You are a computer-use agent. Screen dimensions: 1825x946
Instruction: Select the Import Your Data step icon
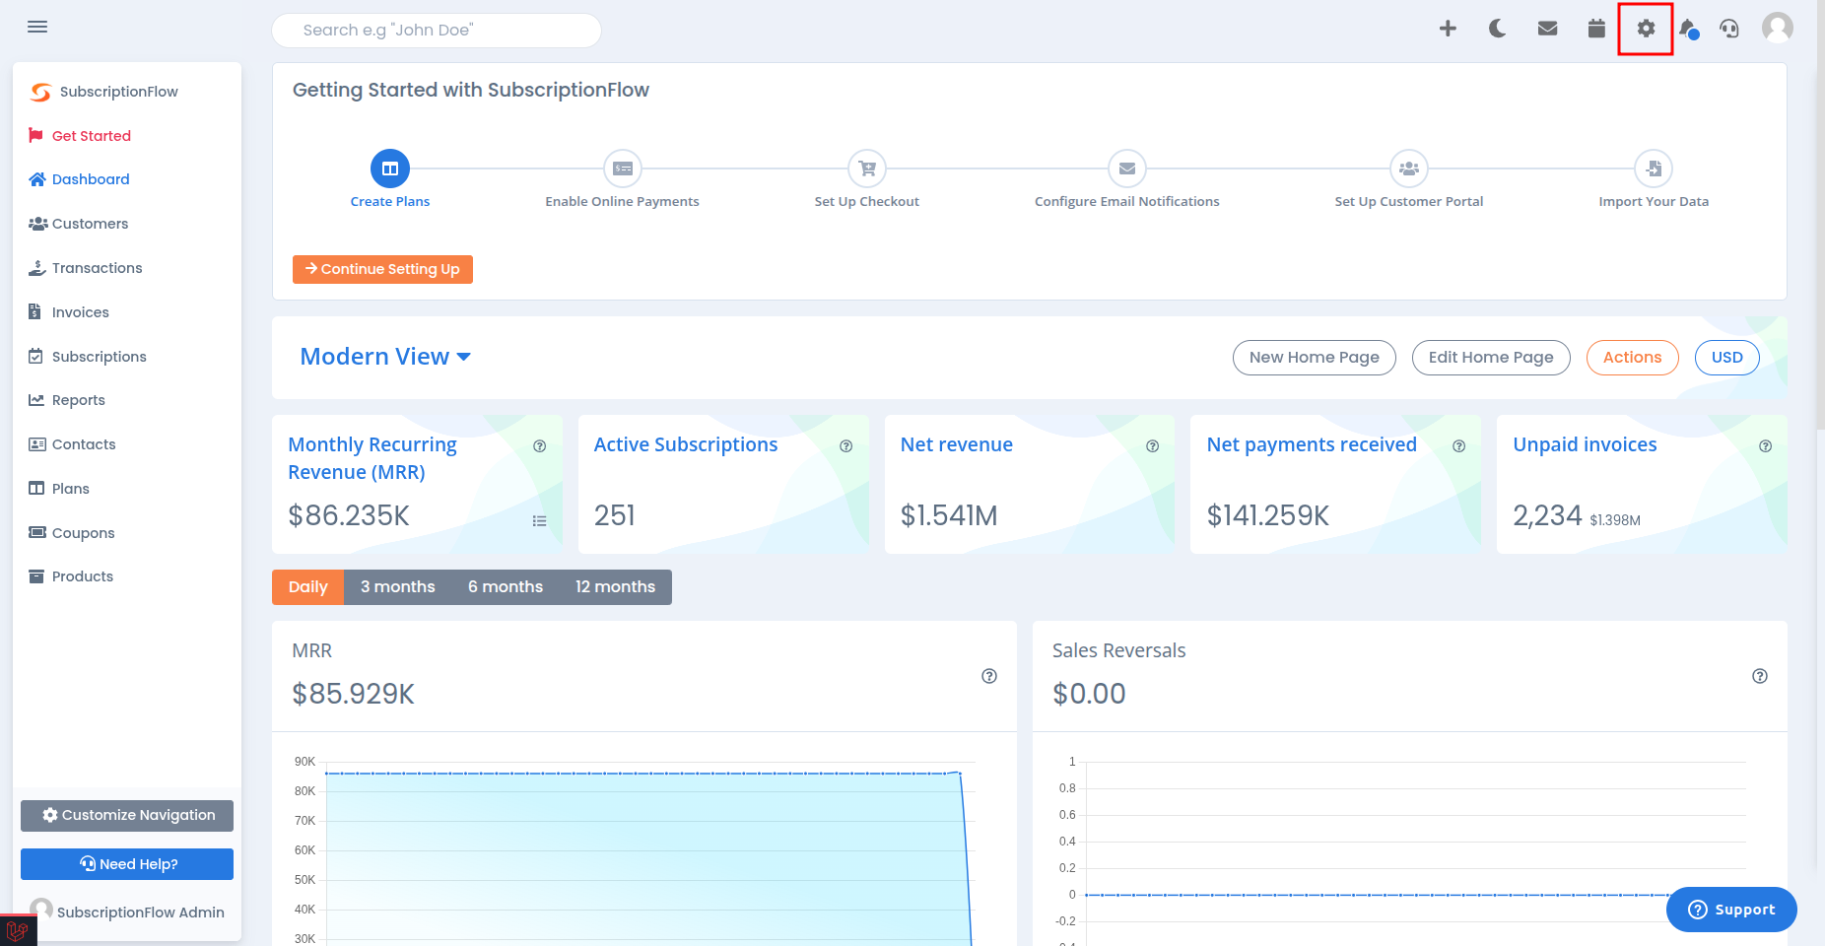pos(1654,169)
